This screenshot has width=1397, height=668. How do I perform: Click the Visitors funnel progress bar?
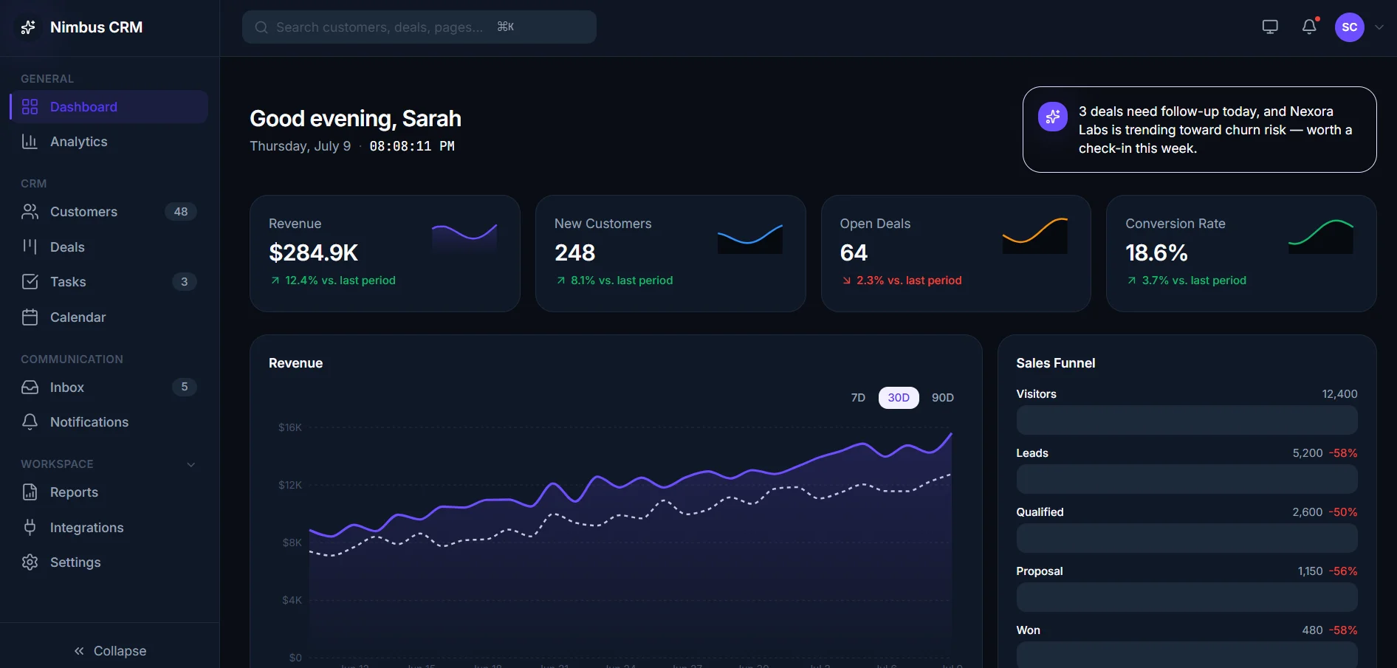[1187, 420]
